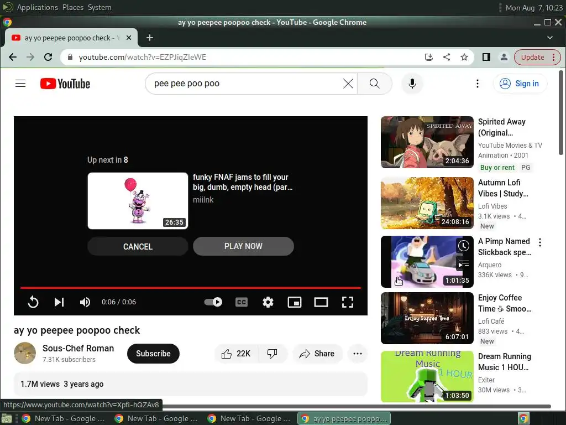Open Chrome tab search chevron
566x425 pixels.
[x=550, y=38]
